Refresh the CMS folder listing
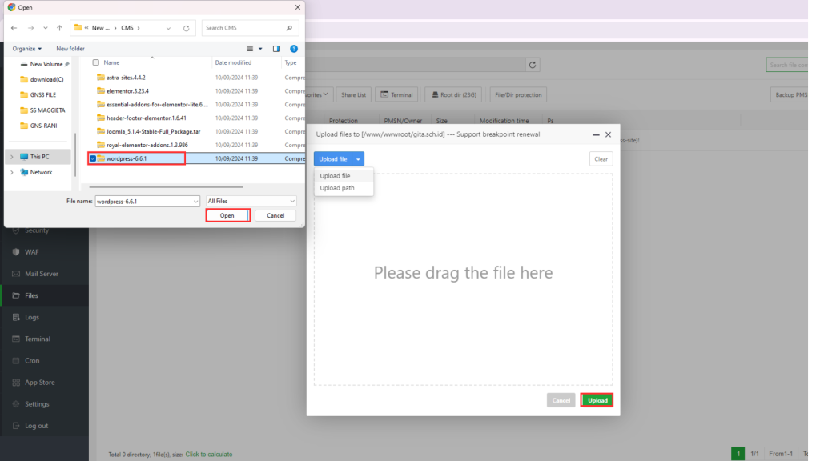Screen dimensions: 820x461 click(186, 28)
